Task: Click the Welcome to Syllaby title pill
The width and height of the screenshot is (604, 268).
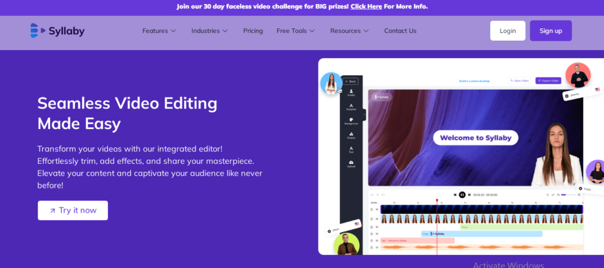Action: tap(476, 138)
